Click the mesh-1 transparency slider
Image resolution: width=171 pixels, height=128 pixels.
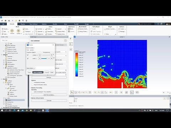(46, 58)
